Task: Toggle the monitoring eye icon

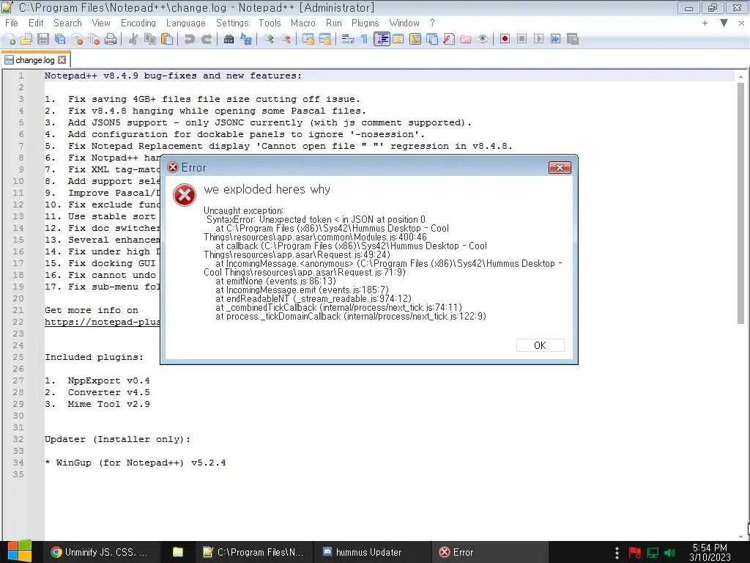Action: click(x=483, y=40)
